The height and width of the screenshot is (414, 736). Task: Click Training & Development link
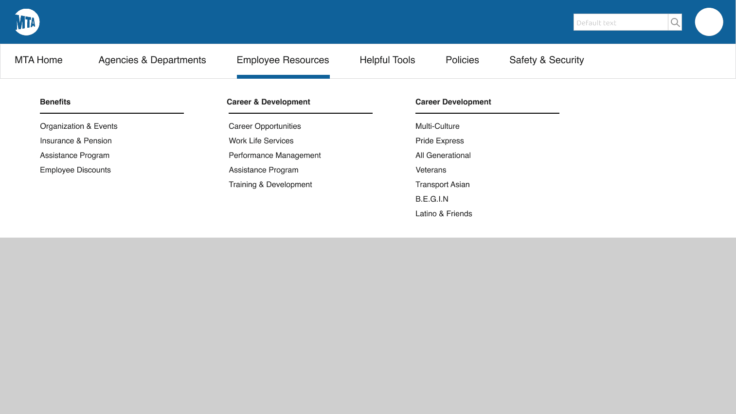(x=270, y=185)
